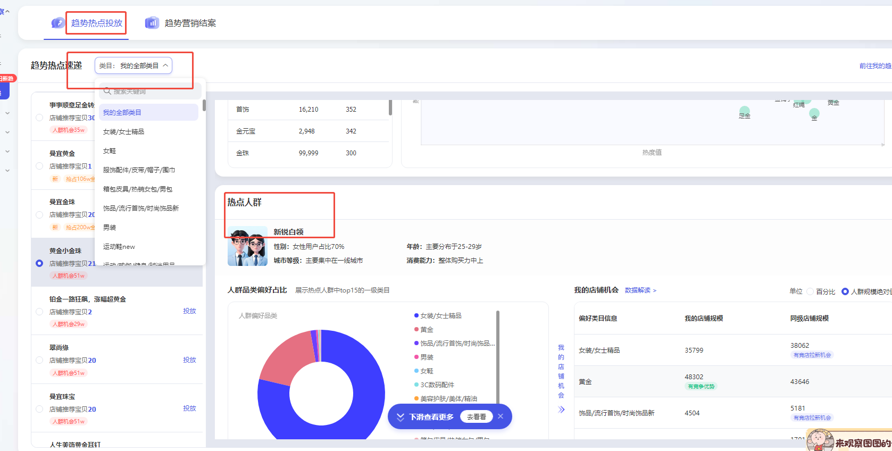Collapse the 类目 我的全部类目 dropdown
The width and height of the screenshot is (892, 451).
165,65
